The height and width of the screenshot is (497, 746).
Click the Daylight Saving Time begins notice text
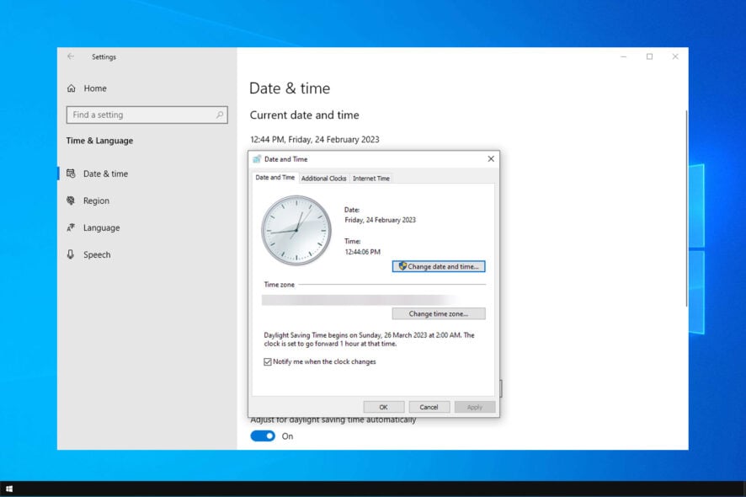click(x=369, y=339)
